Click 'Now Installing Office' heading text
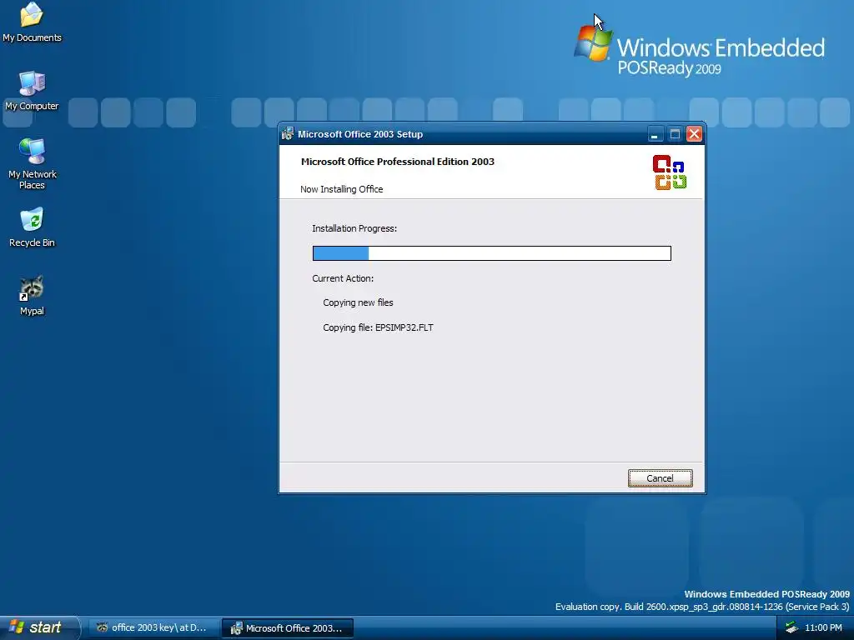 pos(341,189)
